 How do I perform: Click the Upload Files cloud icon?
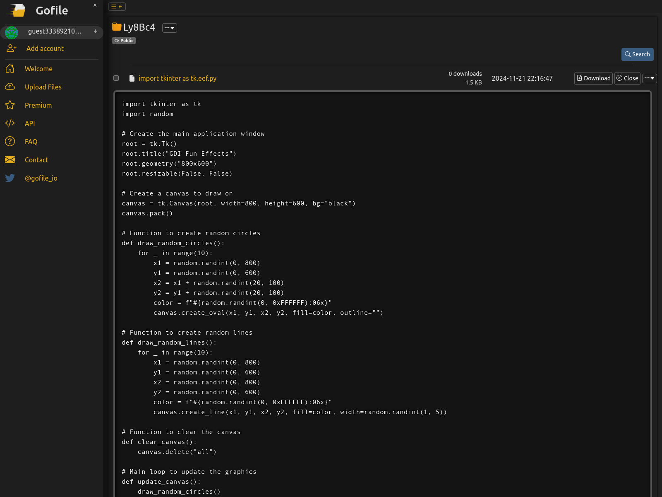coord(10,87)
